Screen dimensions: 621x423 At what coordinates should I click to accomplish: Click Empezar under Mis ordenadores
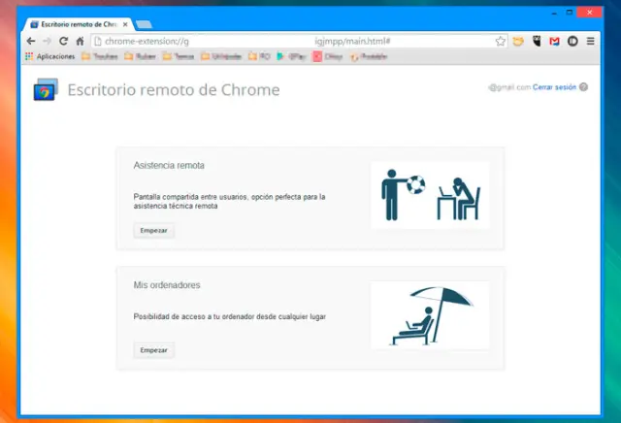pos(153,349)
